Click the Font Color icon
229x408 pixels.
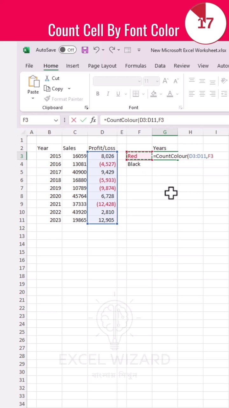tap(170, 94)
